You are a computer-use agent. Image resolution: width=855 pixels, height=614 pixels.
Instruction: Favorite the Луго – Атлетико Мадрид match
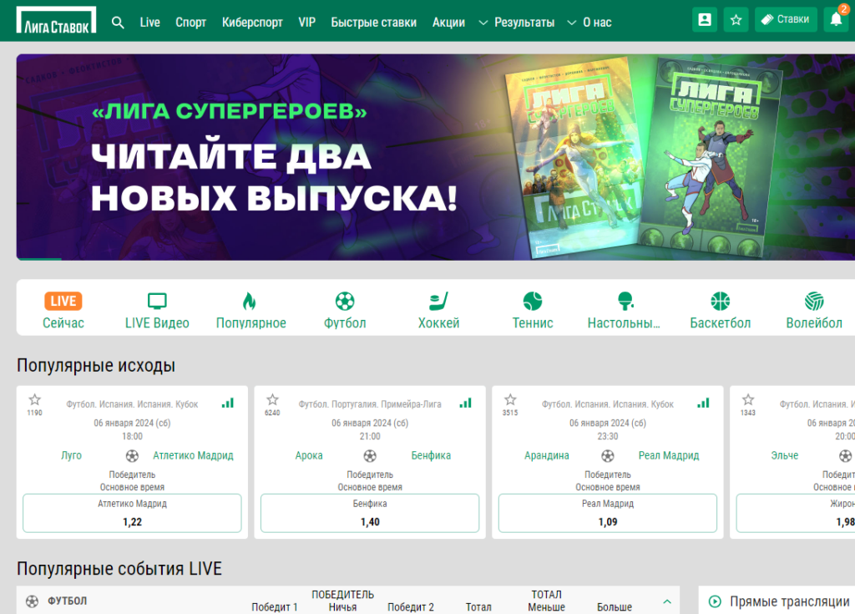tap(34, 399)
